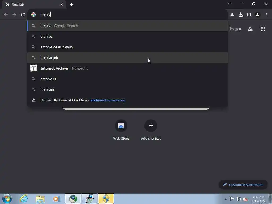
Task: Open the profile avatar icon
Action: [258, 15]
